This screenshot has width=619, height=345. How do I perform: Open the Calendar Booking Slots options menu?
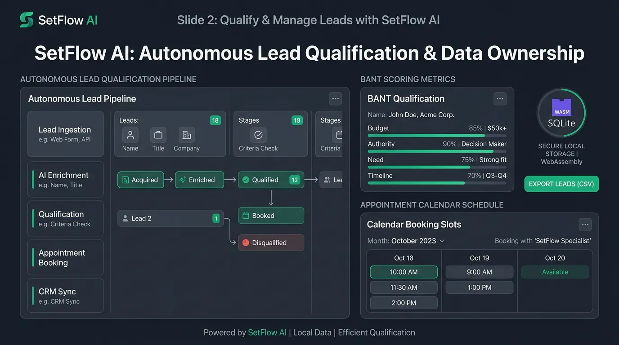[x=585, y=225]
